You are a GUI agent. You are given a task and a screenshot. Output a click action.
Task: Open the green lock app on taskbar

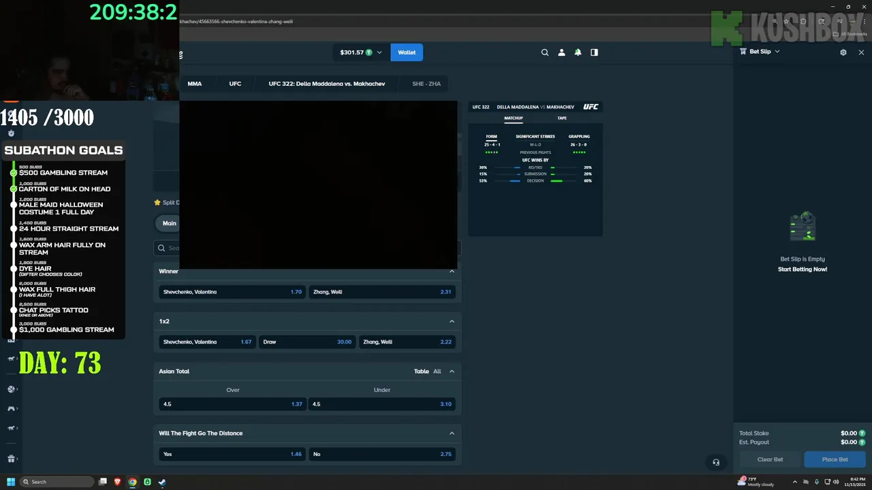[147, 482]
